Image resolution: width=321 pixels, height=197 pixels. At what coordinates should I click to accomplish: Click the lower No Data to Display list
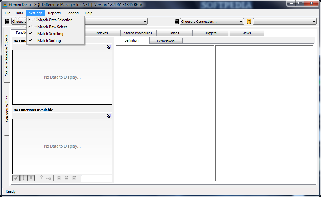62,146
